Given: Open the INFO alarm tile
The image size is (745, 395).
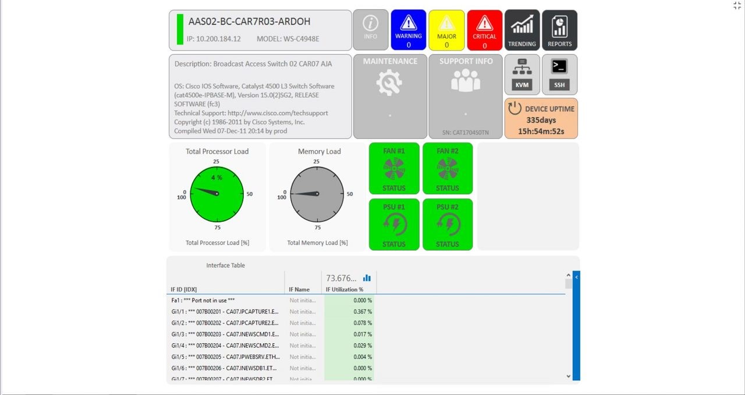Looking at the screenshot, I should [x=371, y=30].
